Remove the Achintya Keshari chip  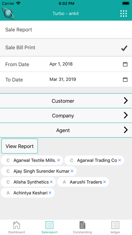[x=50, y=192]
